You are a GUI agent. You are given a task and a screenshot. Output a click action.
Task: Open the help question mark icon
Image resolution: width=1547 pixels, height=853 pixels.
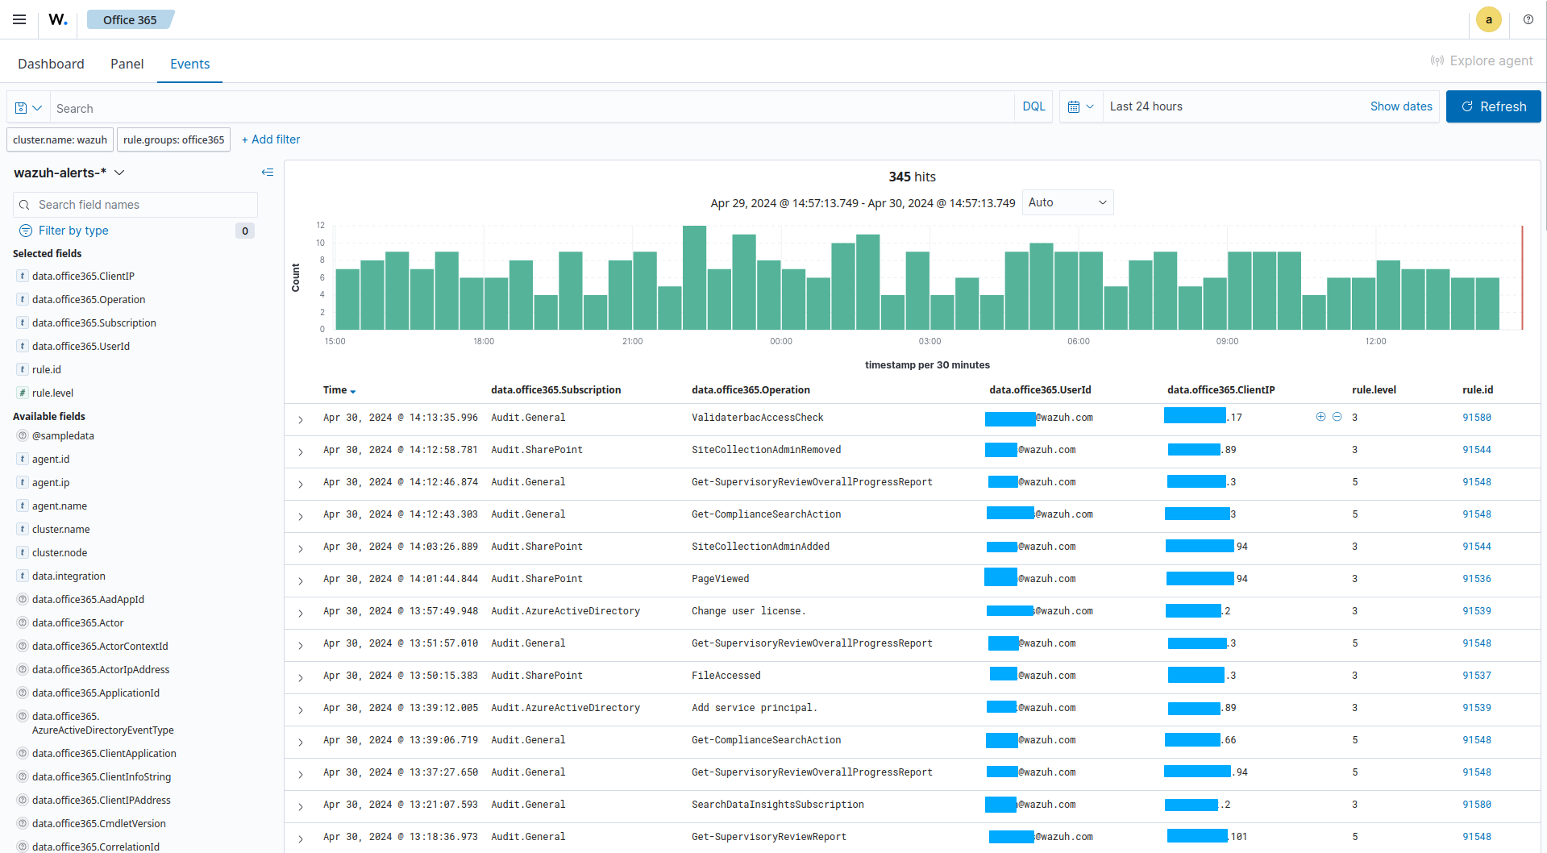pyautogui.click(x=1528, y=19)
